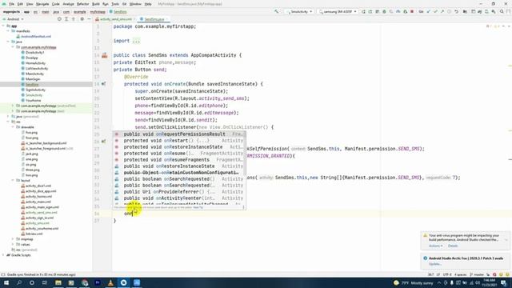Screen dimensions: 512x288
Task: Click the Git Update Project arrow icon
Action: [x=429, y=11]
